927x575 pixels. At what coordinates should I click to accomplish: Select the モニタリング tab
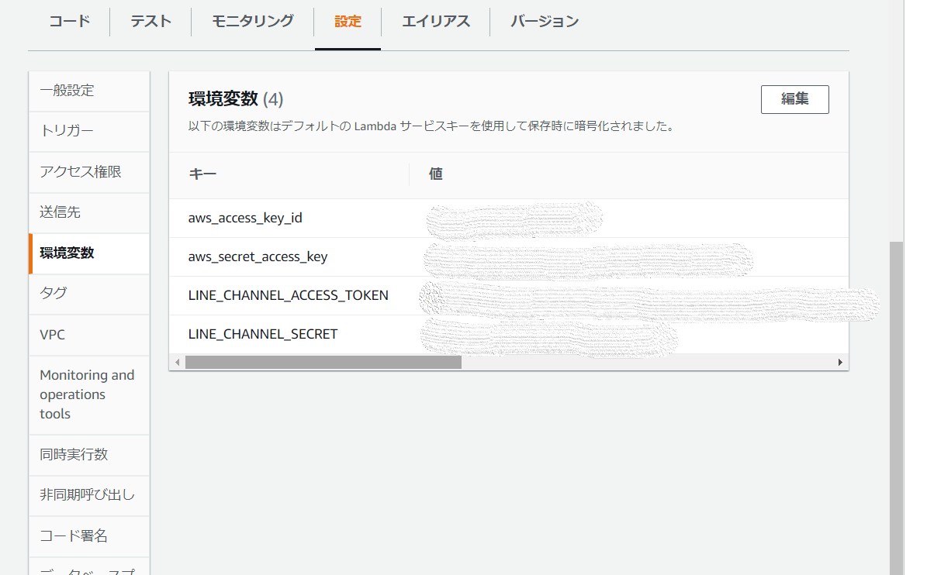[x=251, y=22]
